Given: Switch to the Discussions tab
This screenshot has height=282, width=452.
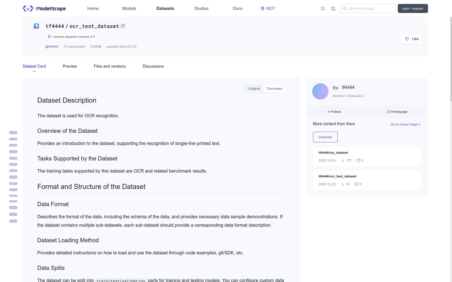Looking at the screenshot, I should pos(153,66).
